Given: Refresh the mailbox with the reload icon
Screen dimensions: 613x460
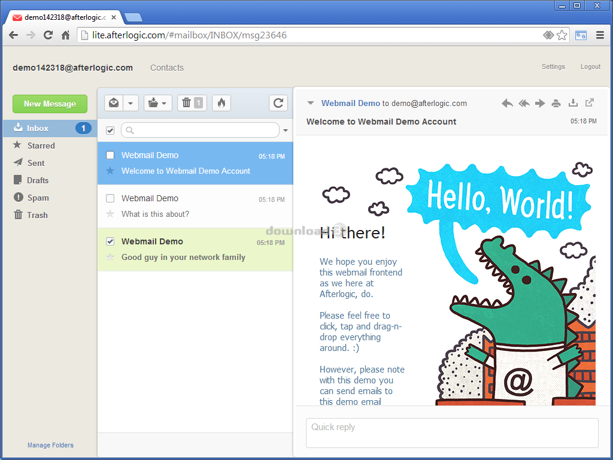Looking at the screenshot, I should click(x=278, y=103).
